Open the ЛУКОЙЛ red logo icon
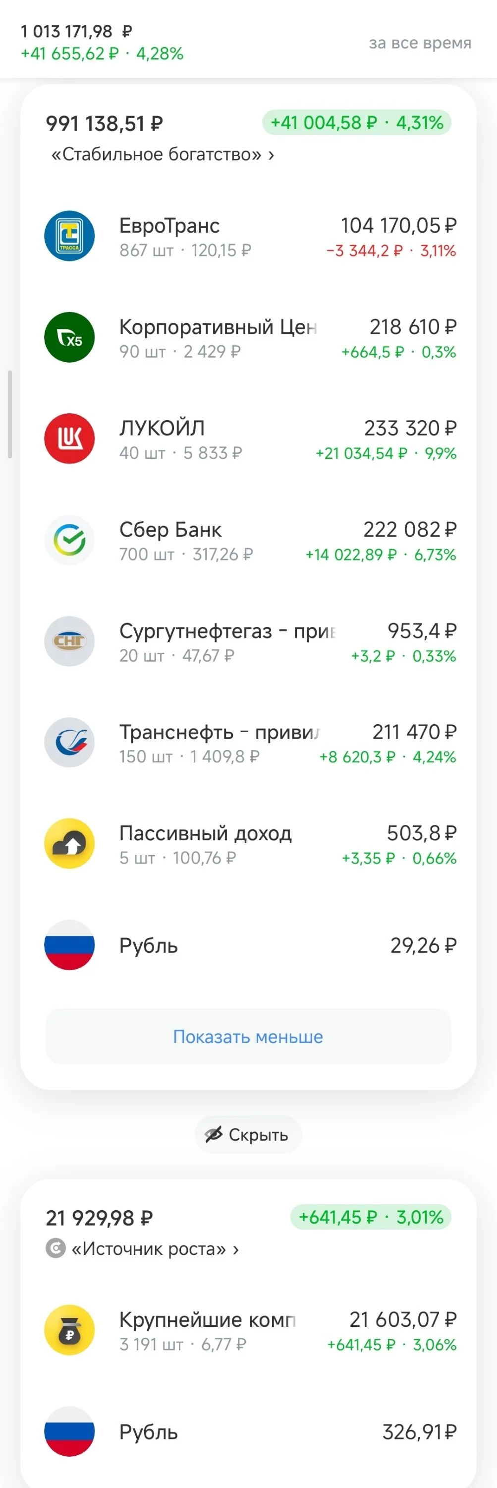497x1488 pixels. pyautogui.click(x=69, y=438)
